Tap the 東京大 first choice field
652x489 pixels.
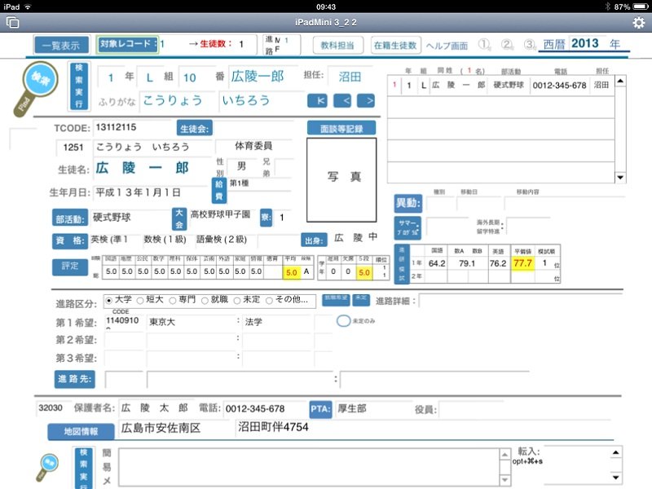coord(191,322)
